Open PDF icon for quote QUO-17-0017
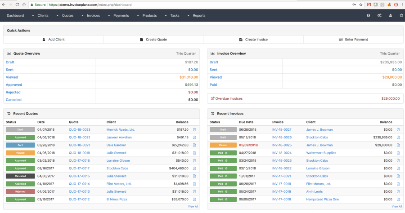The height and width of the screenshot is (213, 405). [194, 169]
